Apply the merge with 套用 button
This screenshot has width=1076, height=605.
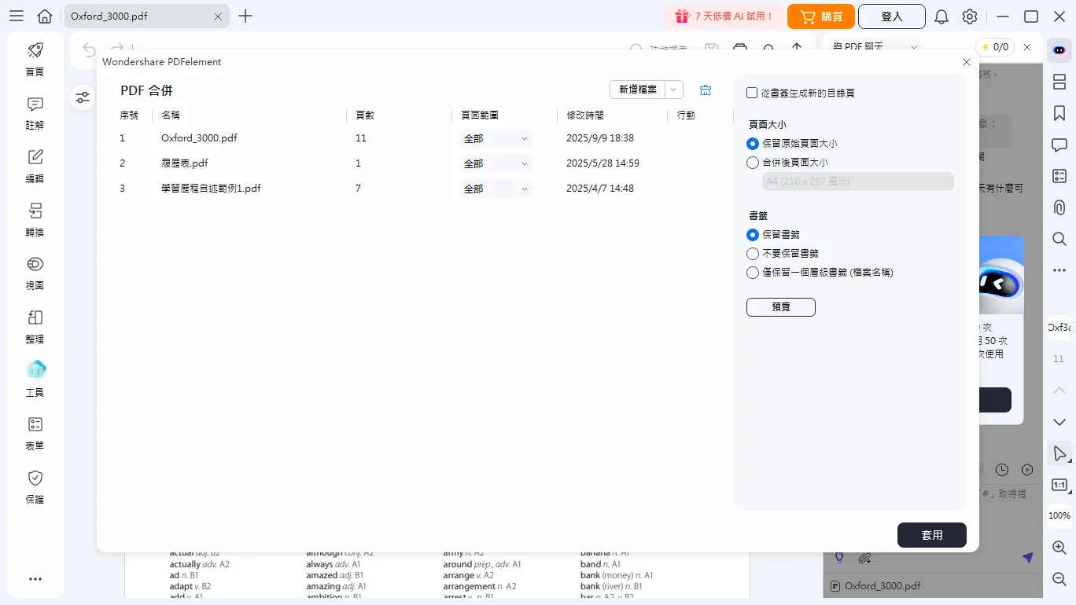pyautogui.click(x=932, y=535)
